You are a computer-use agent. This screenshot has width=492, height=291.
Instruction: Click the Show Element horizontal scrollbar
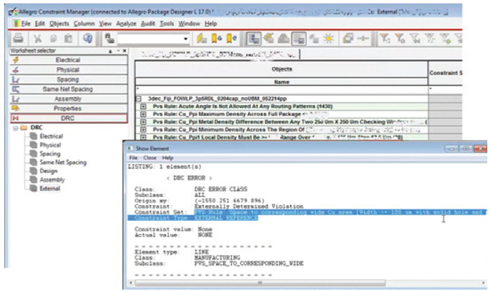pos(260,283)
